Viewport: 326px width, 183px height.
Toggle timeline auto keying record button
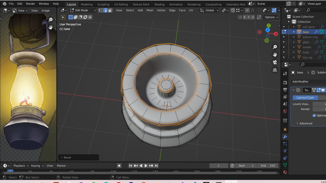click(x=119, y=166)
